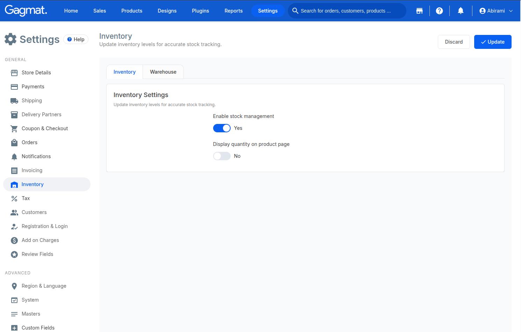The image size is (521, 332).
Task: Enable display quantity on product page
Action: (222, 156)
